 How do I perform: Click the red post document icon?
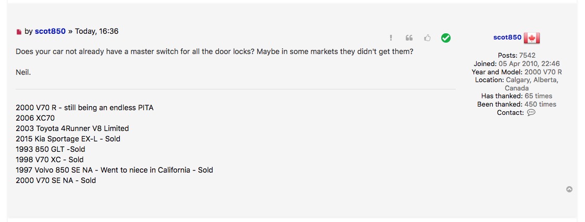coord(19,32)
